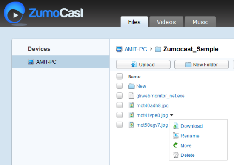Check the box for mot58agv7.jpg
234x165 pixels.
click(x=120, y=125)
